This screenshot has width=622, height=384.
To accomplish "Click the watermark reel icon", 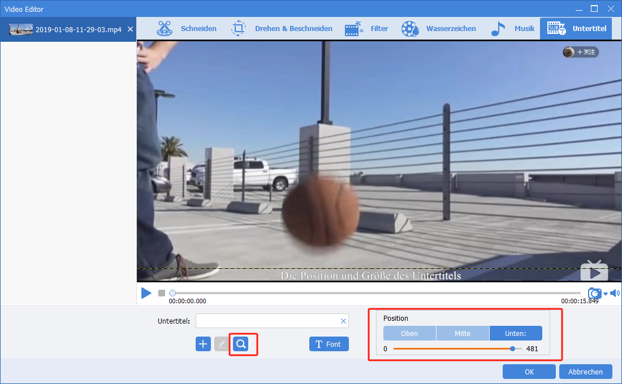I will [x=410, y=29].
